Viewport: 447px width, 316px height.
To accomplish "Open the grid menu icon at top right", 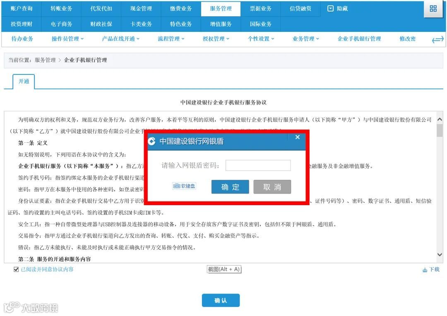I will [x=433, y=9].
